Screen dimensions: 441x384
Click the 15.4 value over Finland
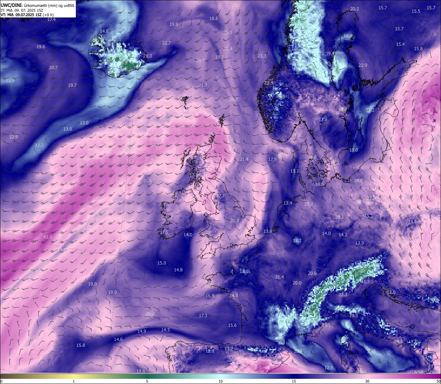(400, 44)
